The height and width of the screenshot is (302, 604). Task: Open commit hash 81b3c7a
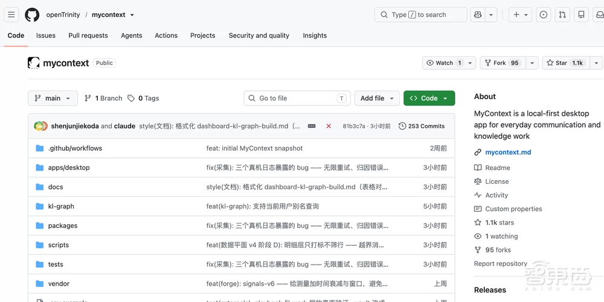(x=353, y=126)
